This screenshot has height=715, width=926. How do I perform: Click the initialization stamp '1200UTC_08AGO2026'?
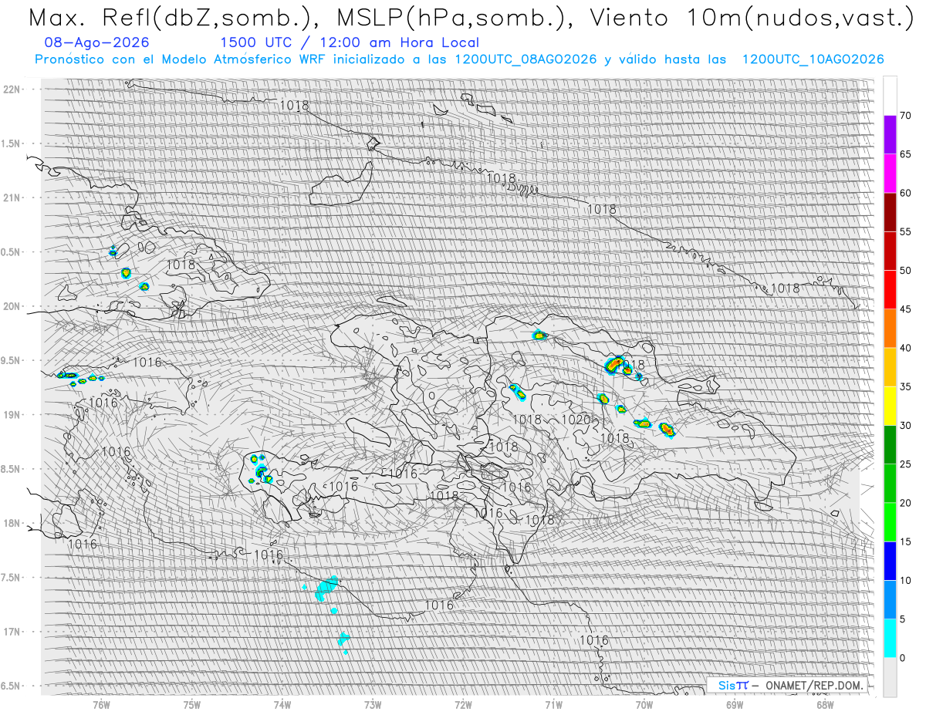point(526,59)
